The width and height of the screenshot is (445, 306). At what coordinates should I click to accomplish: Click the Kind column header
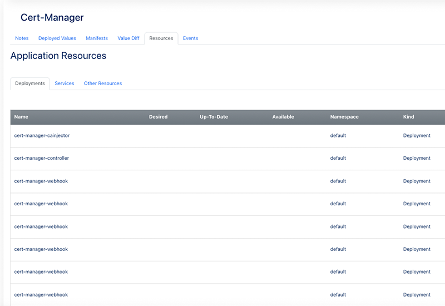409,117
